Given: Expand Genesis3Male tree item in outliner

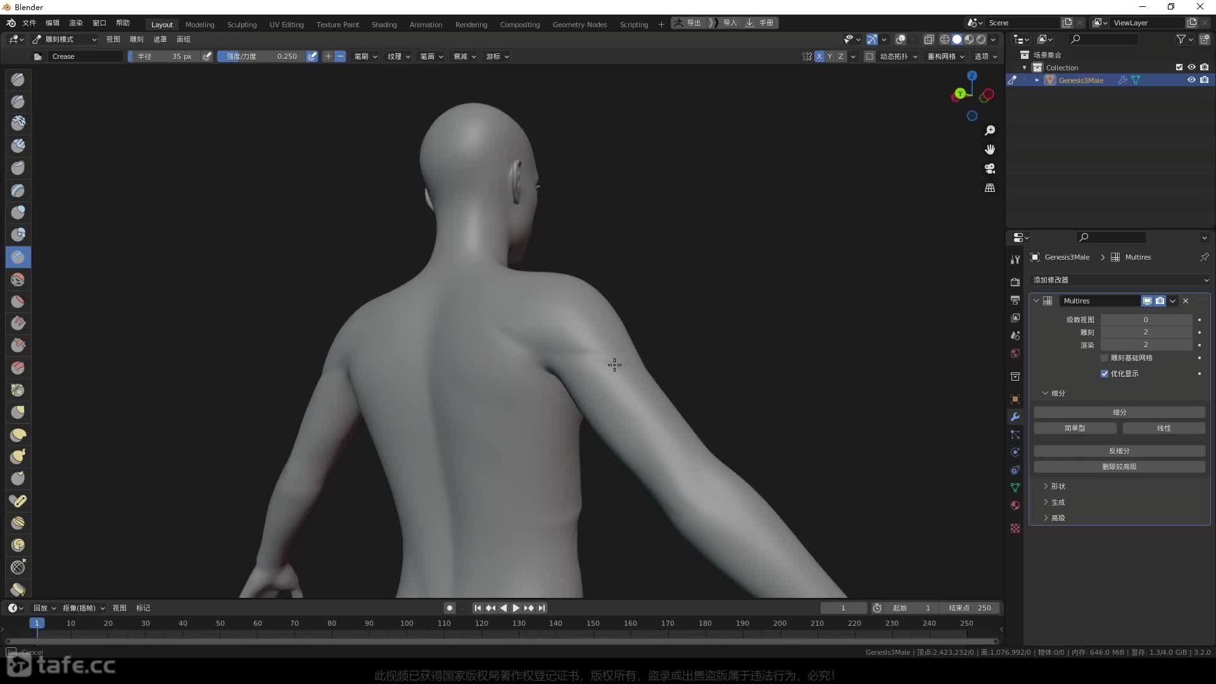Looking at the screenshot, I should pos(1037,80).
